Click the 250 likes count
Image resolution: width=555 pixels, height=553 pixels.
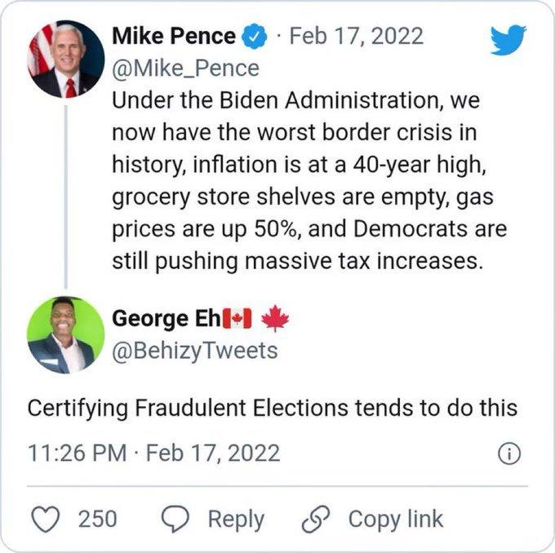click(97, 519)
